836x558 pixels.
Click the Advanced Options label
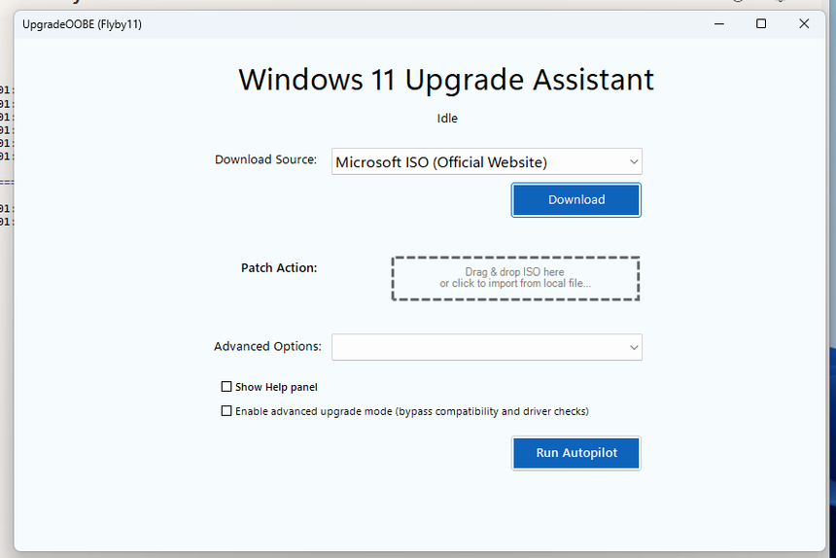pyautogui.click(x=267, y=346)
